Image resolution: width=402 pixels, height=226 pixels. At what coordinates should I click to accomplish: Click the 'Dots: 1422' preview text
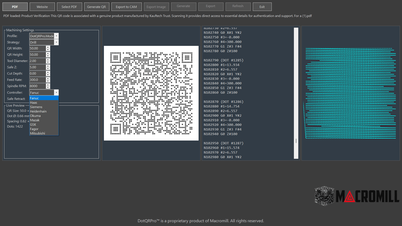point(15,127)
